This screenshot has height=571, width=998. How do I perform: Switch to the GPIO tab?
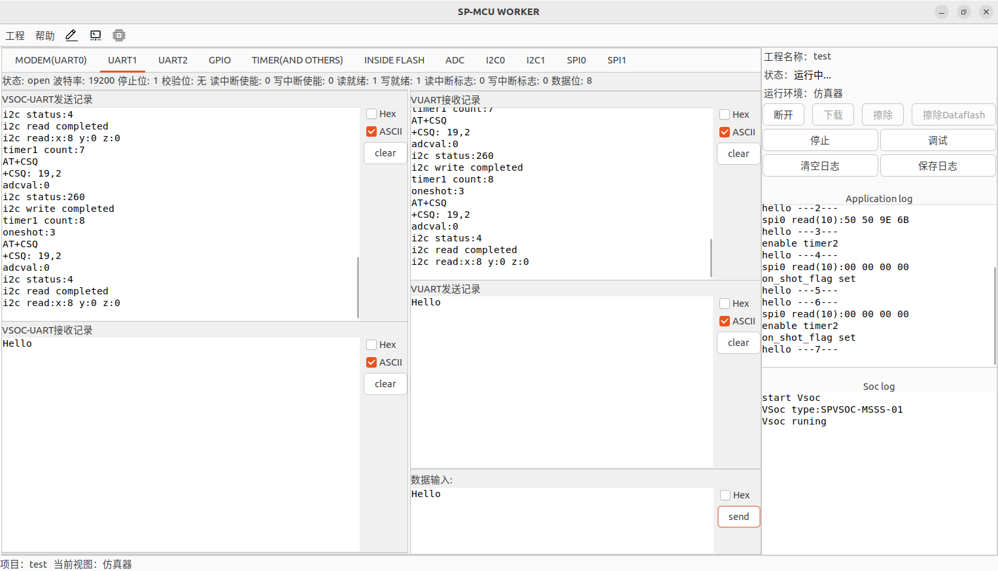pos(220,60)
